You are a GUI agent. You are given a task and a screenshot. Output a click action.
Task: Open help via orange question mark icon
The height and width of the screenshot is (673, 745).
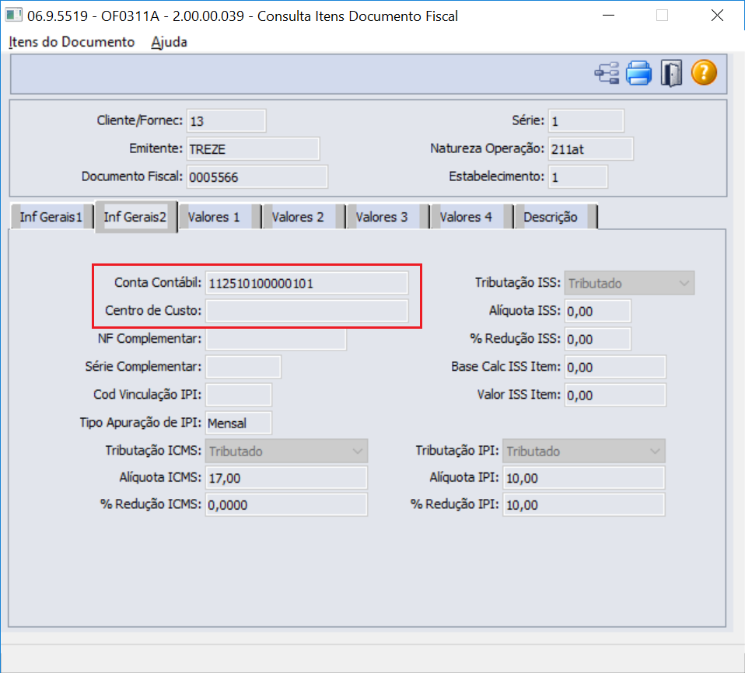click(x=704, y=73)
